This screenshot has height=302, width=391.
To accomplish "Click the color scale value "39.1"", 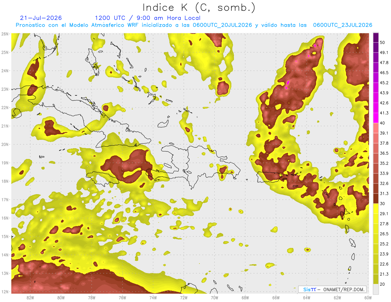I will [384, 133].
